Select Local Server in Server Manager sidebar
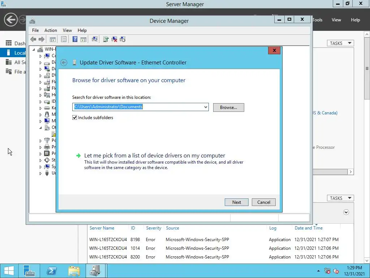Screen dimensions: 370x278 [x=13, y=53]
